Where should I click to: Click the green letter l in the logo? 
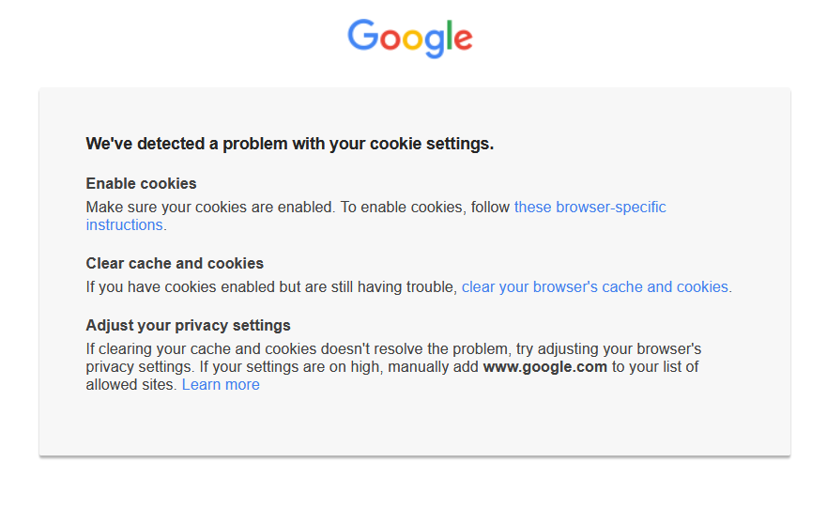tap(448, 36)
